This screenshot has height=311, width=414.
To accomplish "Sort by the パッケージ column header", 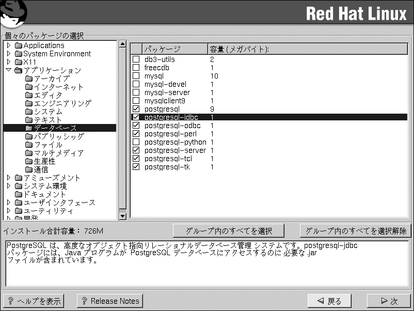I will pyautogui.click(x=174, y=49).
